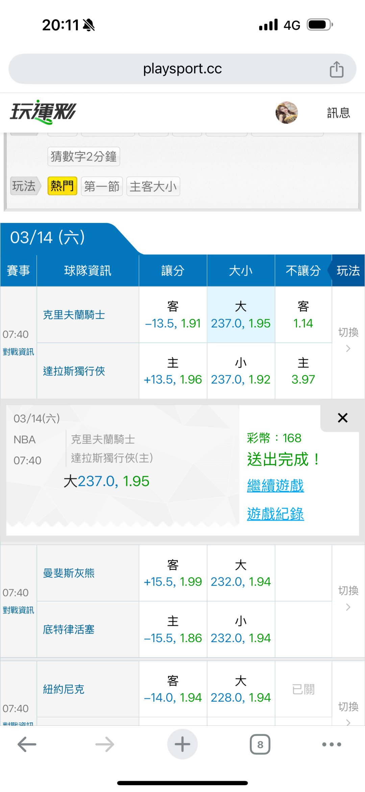Screen dimensions: 365x792
Task: Select 猜數字2分鐘 game option
Action: [x=84, y=156]
